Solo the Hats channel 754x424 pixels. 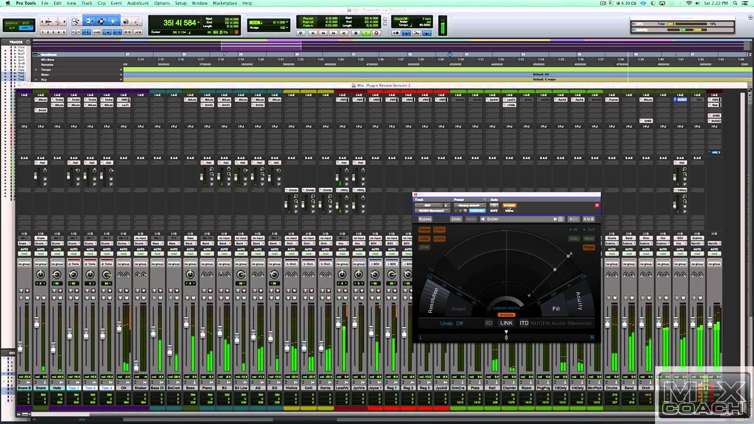tap(54, 298)
